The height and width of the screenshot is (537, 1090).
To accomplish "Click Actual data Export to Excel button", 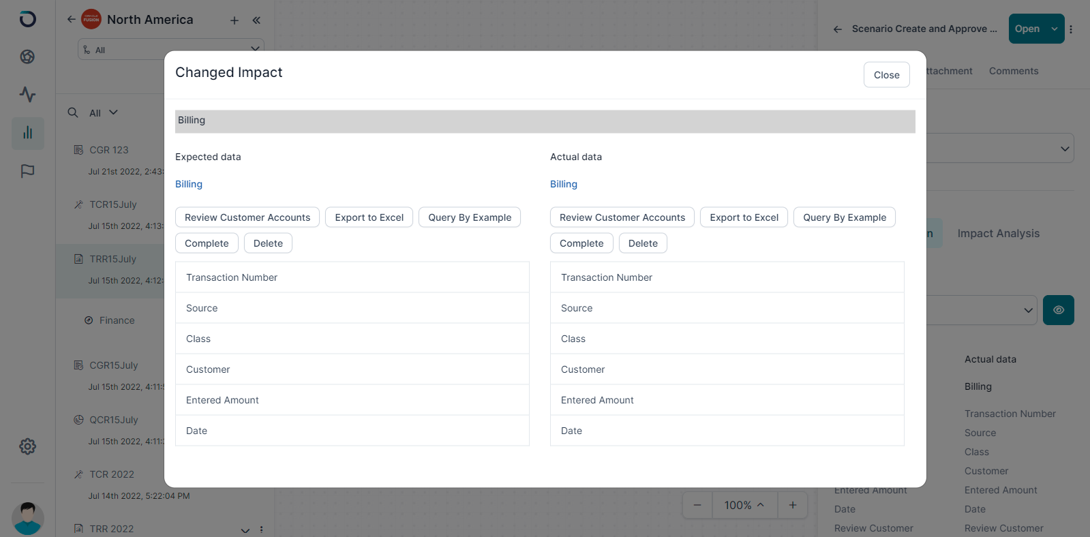I will (744, 217).
